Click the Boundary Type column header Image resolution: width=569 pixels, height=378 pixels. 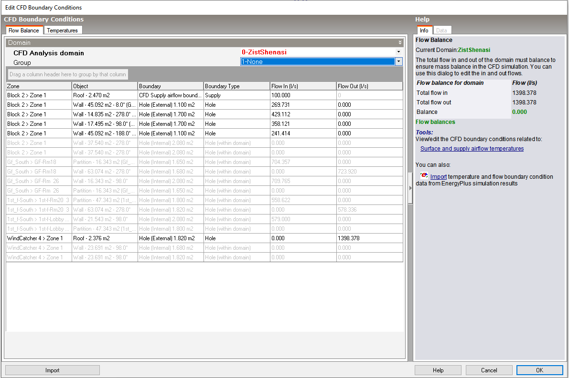click(237, 86)
